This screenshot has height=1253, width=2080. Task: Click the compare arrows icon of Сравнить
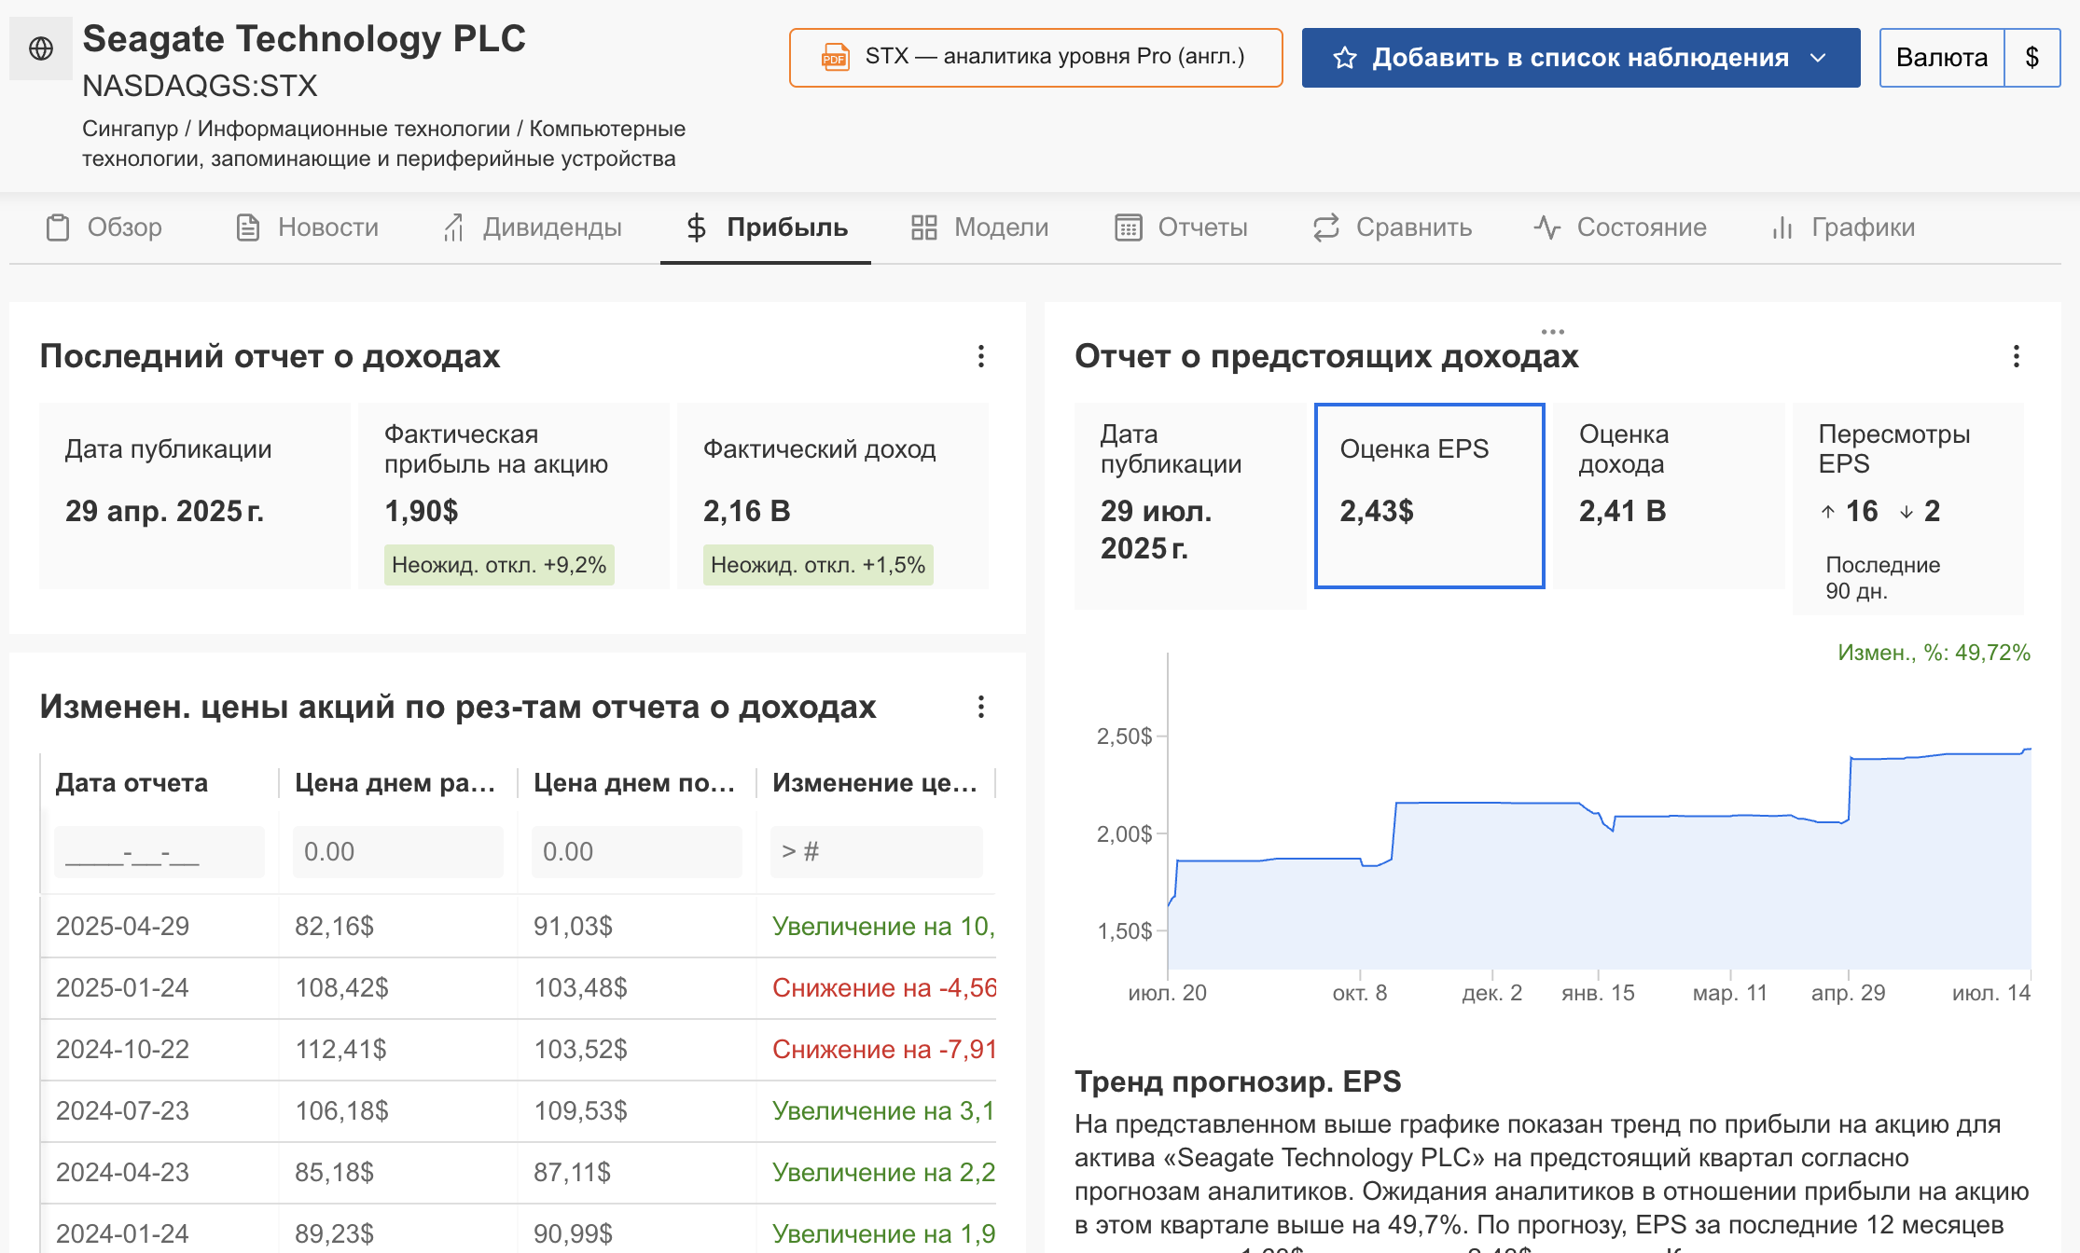coord(1326,227)
